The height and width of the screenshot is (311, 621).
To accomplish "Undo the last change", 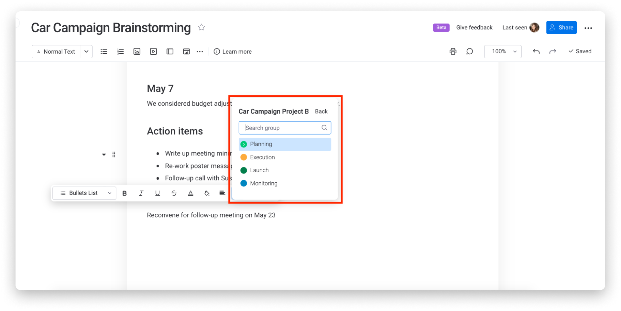I will pyautogui.click(x=536, y=51).
